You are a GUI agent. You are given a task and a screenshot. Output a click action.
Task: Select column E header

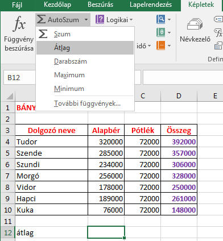(x=210, y=96)
